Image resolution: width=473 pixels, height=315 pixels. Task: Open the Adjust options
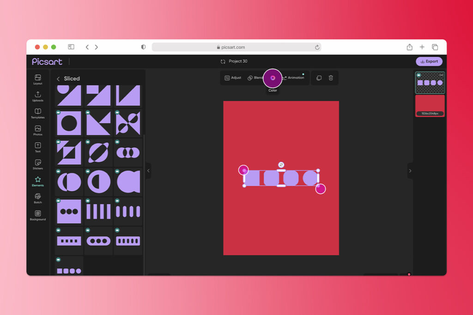tap(233, 78)
